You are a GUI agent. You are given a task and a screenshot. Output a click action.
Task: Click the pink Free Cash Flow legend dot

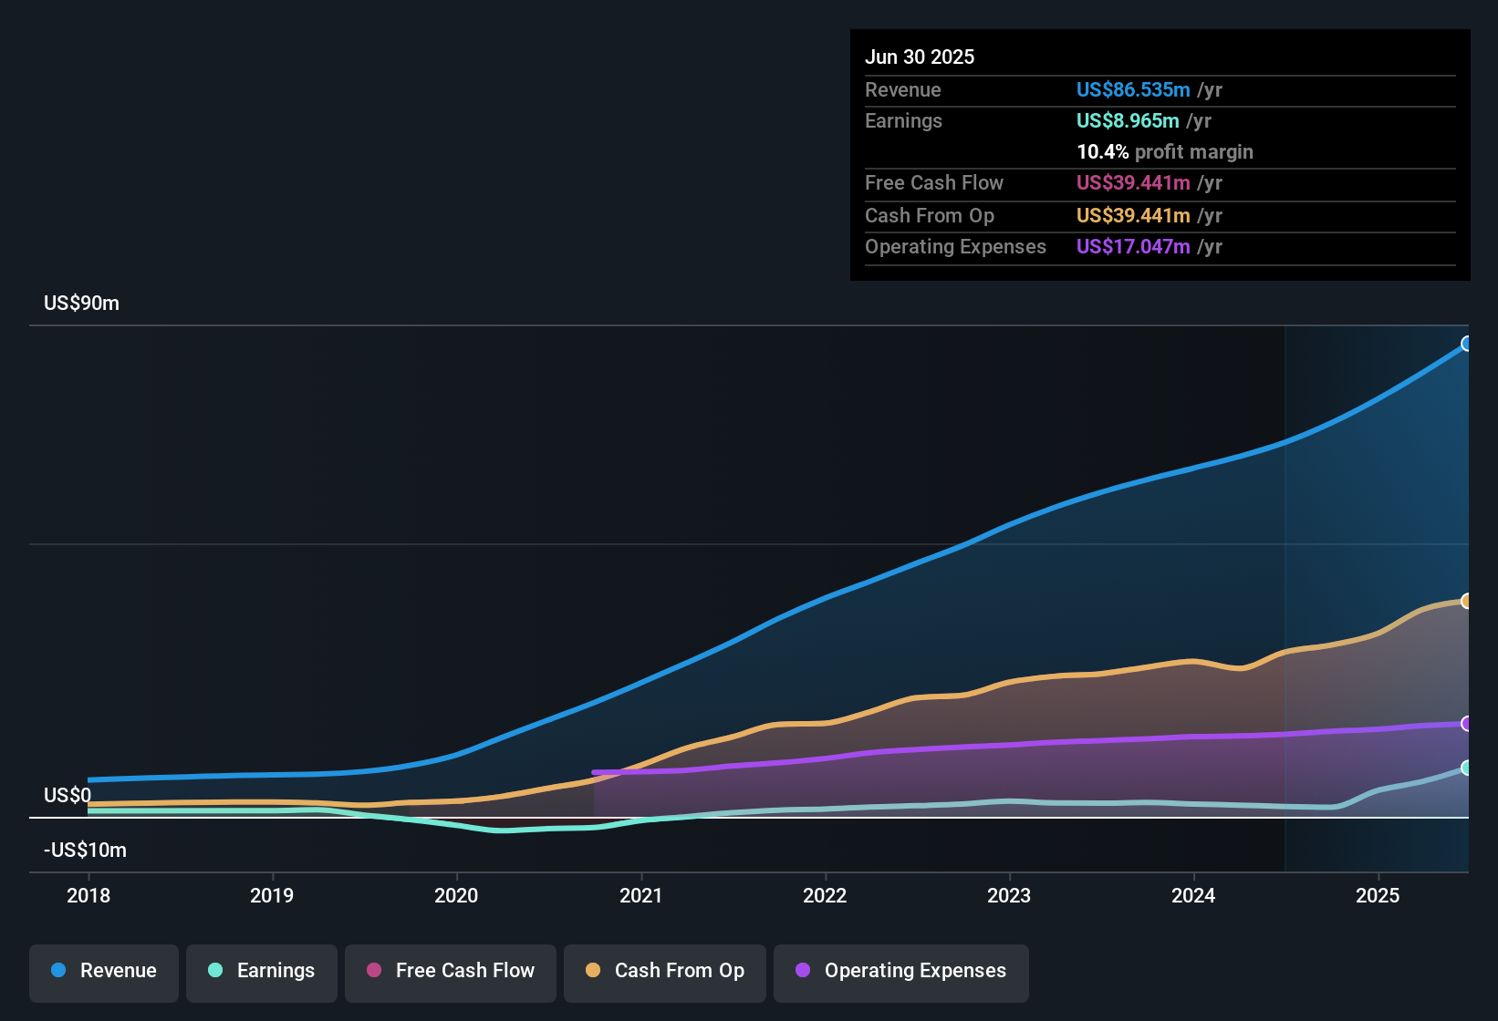373,971
